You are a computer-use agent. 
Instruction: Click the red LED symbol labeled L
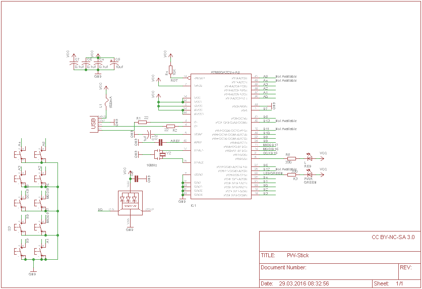click(x=310, y=158)
